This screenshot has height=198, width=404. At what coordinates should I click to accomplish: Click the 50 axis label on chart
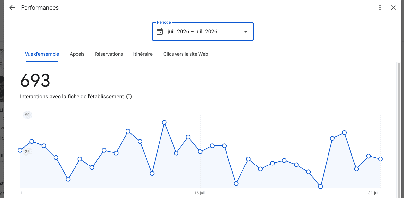coord(27,115)
